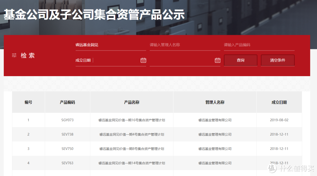Open 睿远基金洞见价值一期16号集合资产管理计划
This screenshot has height=176, width=317.
click(131, 120)
